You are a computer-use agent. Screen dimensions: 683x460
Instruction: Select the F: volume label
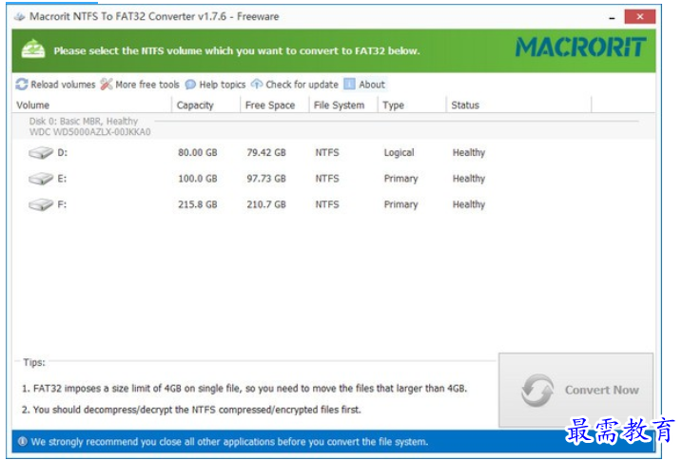point(62,204)
